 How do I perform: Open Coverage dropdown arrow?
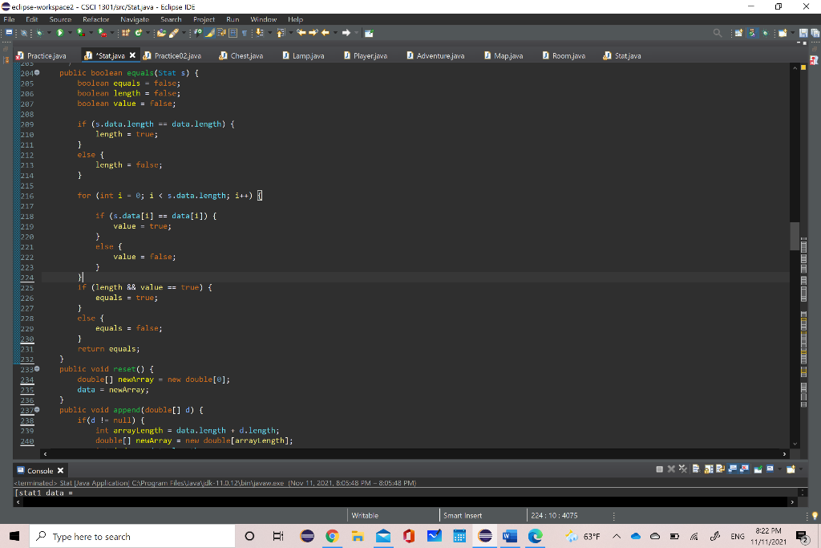click(x=91, y=33)
